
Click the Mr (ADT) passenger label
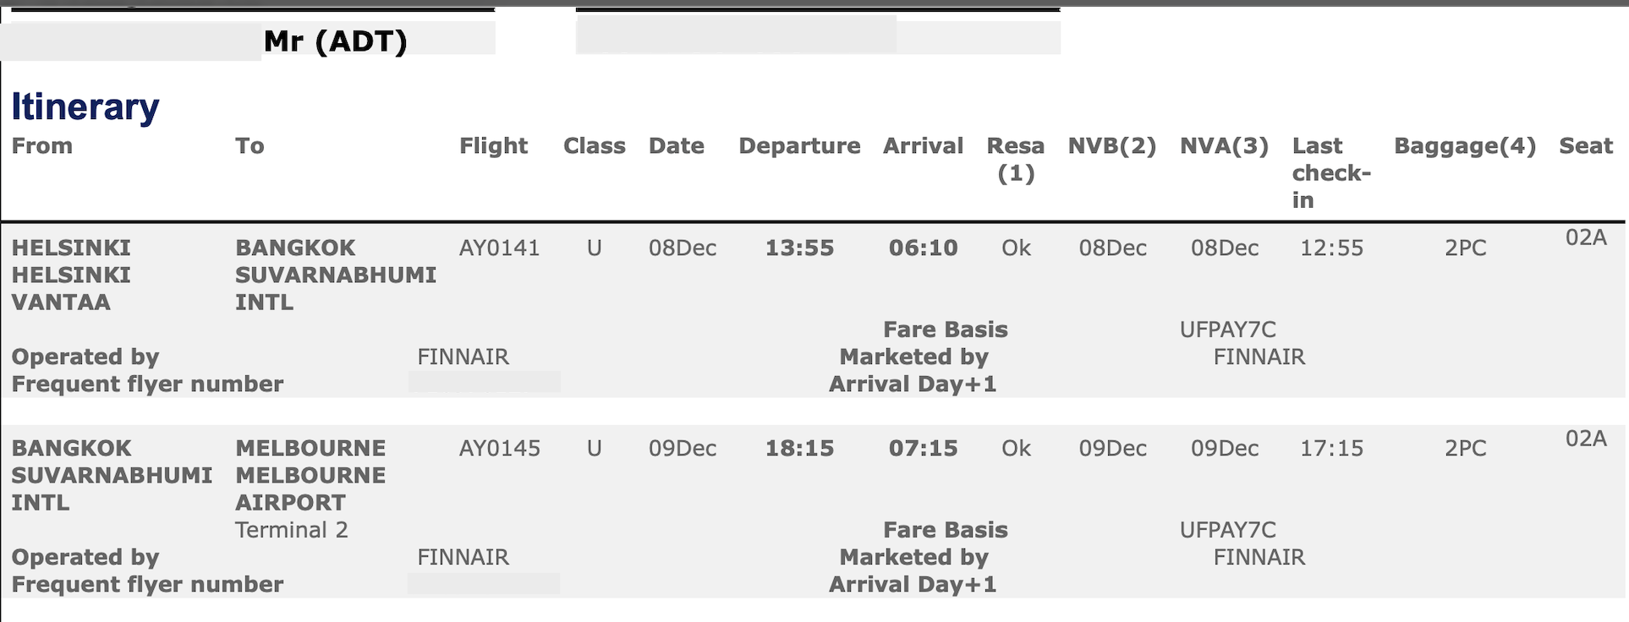pyautogui.click(x=335, y=41)
